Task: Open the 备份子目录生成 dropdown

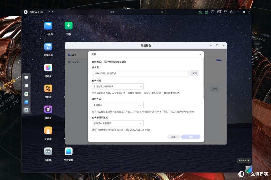Action: (x=117, y=123)
